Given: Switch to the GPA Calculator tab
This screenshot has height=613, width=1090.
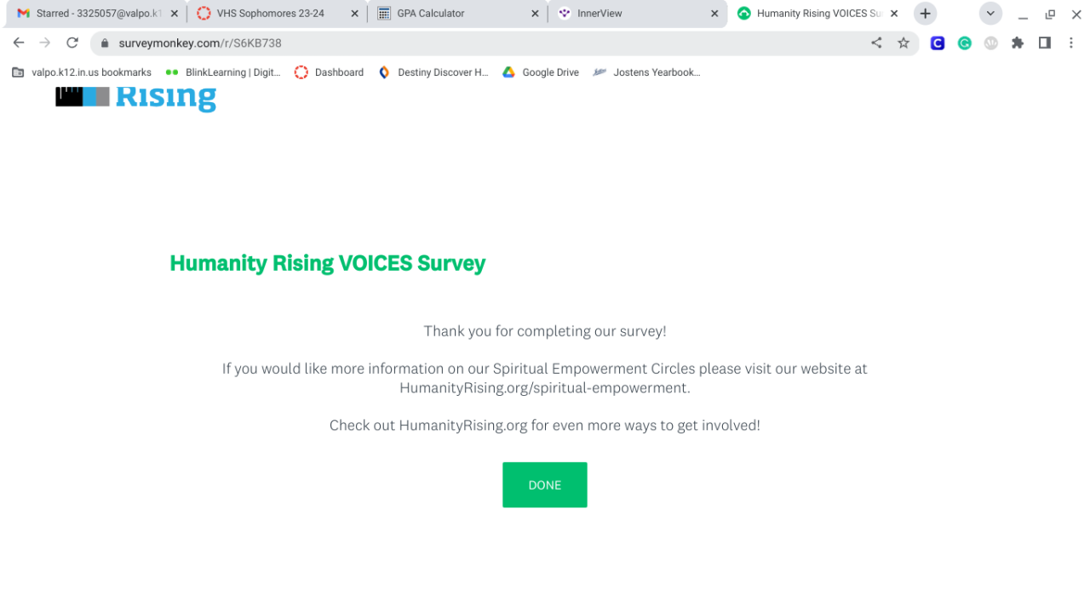Looking at the screenshot, I should pos(451,14).
